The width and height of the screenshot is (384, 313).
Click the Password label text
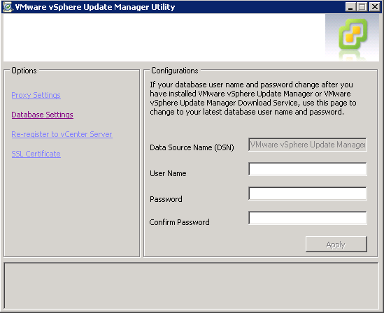pyautogui.click(x=166, y=199)
